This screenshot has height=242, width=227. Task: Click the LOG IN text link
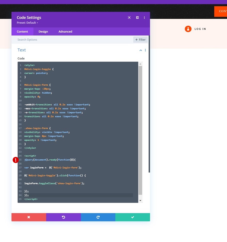[x=200, y=29]
